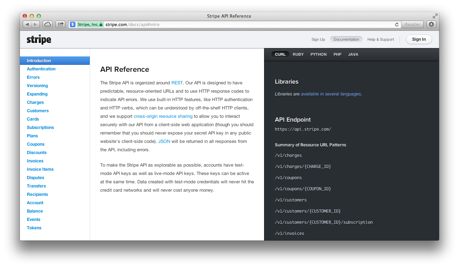Screen dimensions: 459x268
Task: Switch code examples to JAVA
Action: (x=353, y=54)
